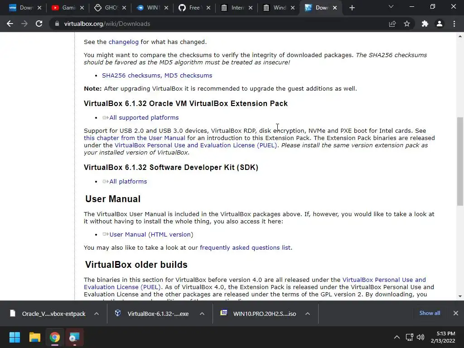464x348 pixels.
Task: Open 'frequently asked questions list' link
Action: click(x=245, y=248)
